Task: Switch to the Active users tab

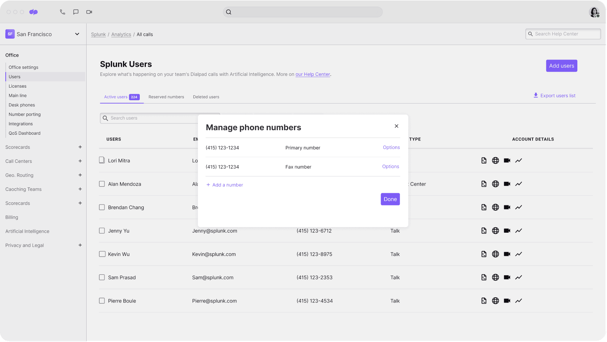Action: pos(122,97)
